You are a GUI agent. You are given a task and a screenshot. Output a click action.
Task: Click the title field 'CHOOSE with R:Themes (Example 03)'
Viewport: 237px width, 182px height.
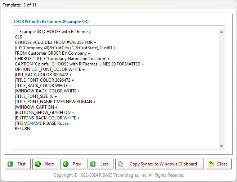[x=119, y=22]
